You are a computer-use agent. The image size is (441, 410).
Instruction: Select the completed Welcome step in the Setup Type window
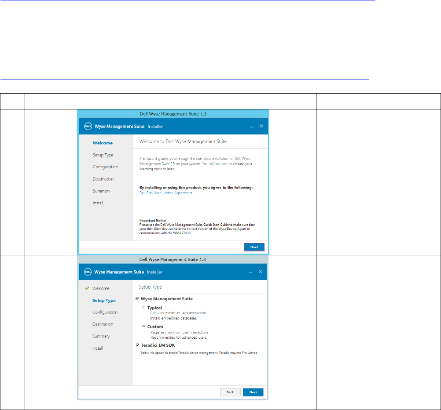101,288
